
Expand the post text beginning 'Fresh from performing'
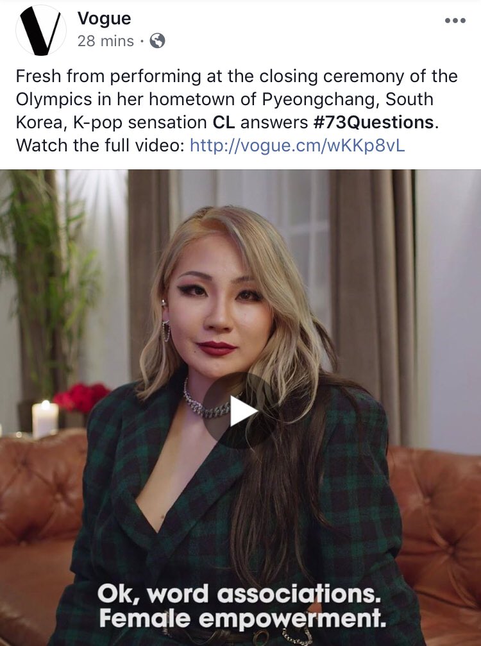(x=237, y=111)
